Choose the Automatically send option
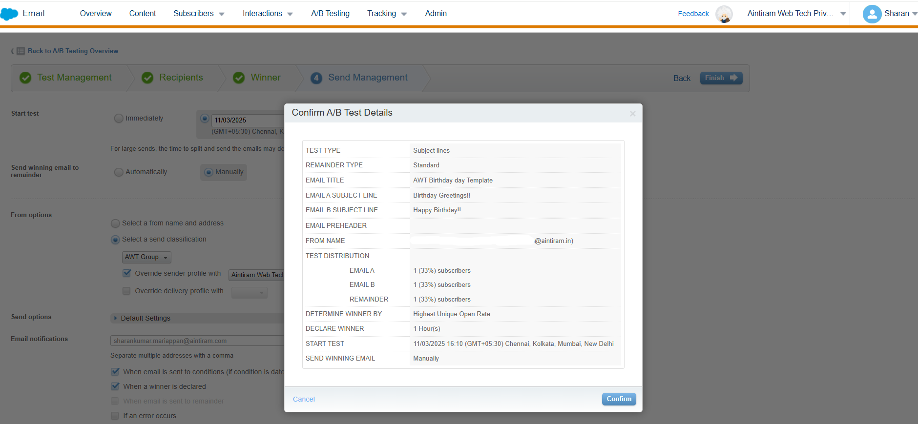This screenshot has height=424, width=918. click(119, 172)
